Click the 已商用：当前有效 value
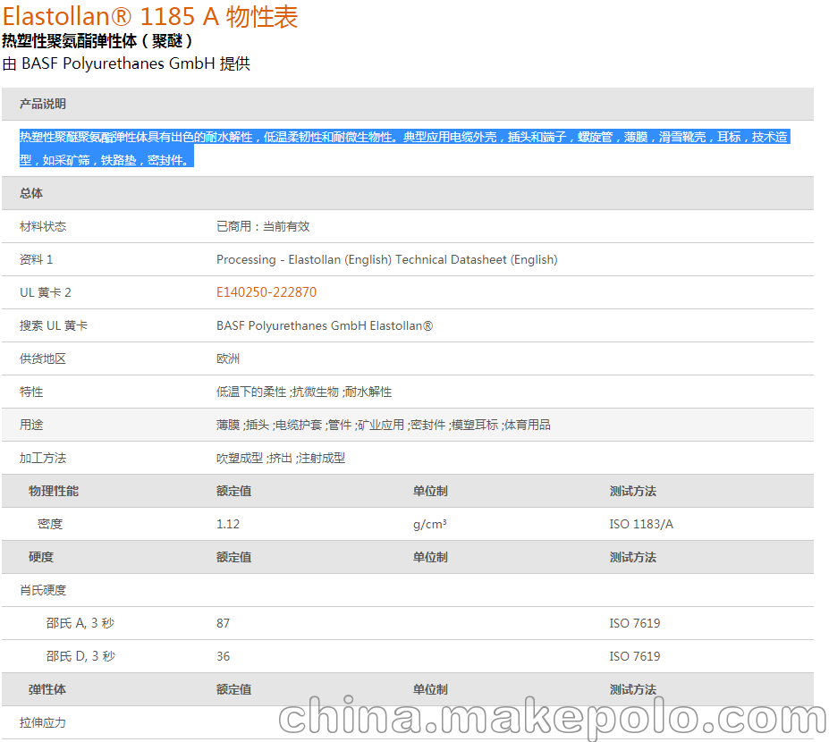This screenshot has height=742, width=829. coord(263,227)
